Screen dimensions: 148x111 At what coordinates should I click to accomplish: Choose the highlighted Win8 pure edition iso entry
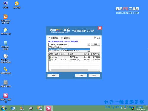coord(69,49)
